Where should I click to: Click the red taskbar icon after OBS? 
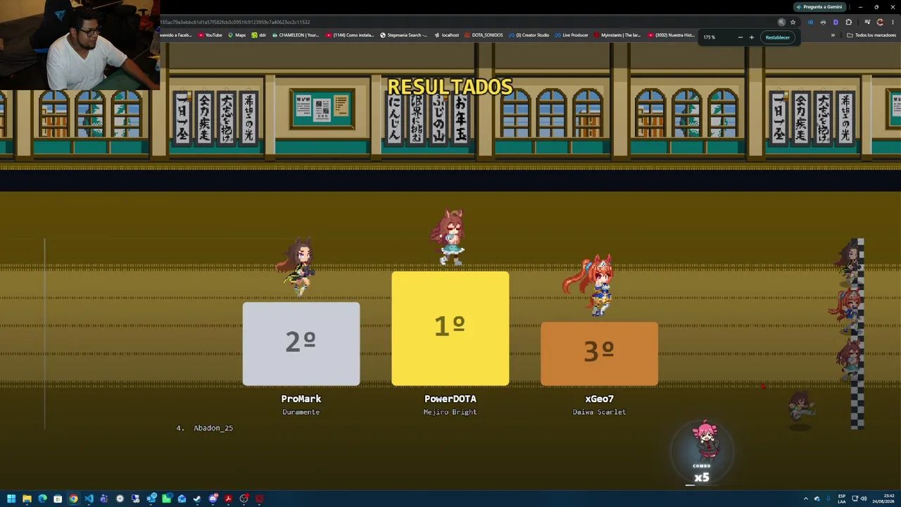click(x=259, y=499)
